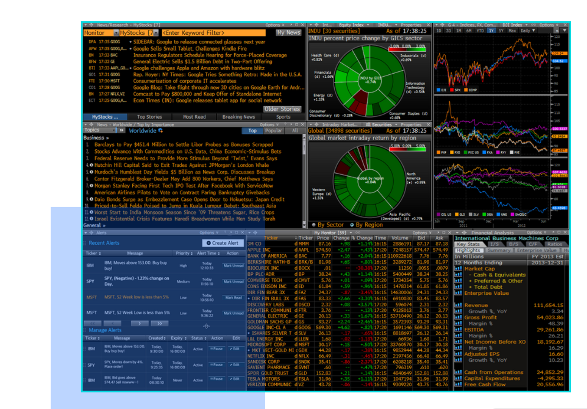
Task: Sort Manage Alerts by Status column arrows
Action: (x=205, y=338)
